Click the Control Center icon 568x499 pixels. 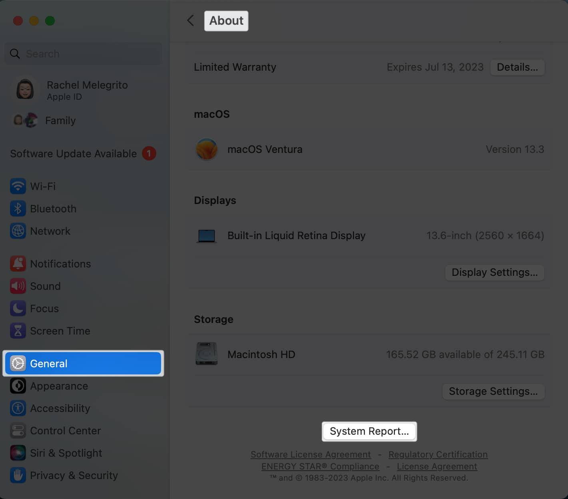click(18, 430)
